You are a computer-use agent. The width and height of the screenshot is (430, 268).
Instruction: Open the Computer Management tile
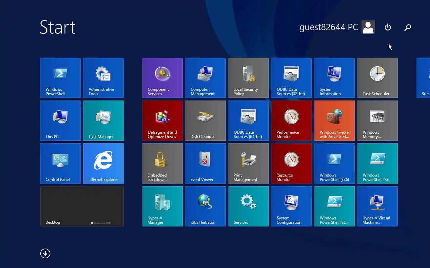(x=206, y=78)
